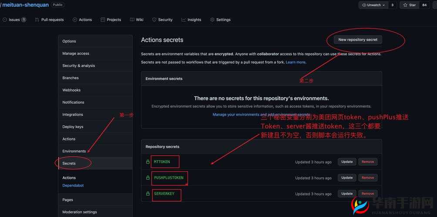Update the SERVERKEY secret
437x217 pixels.
347,194
